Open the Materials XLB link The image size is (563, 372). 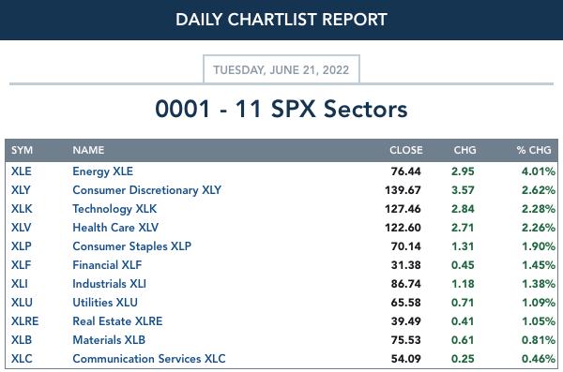pyautogui.click(x=109, y=340)
